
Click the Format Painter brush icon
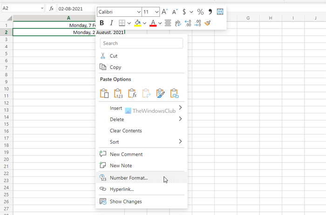tap(208, 23)
